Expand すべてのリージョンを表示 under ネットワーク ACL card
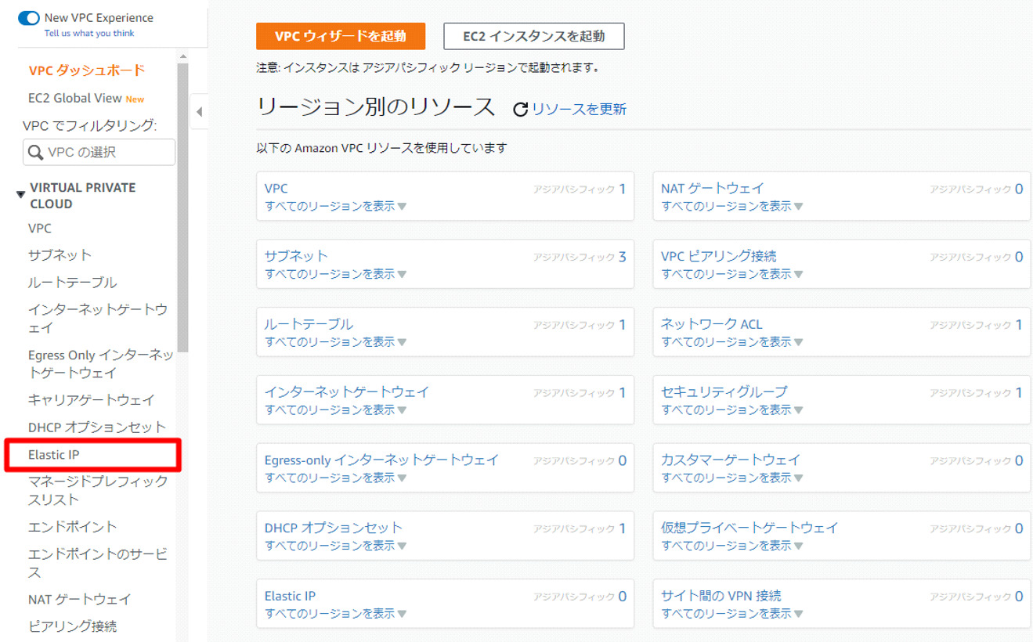This screenshot has height=642, width=1033. coord(732,342)
